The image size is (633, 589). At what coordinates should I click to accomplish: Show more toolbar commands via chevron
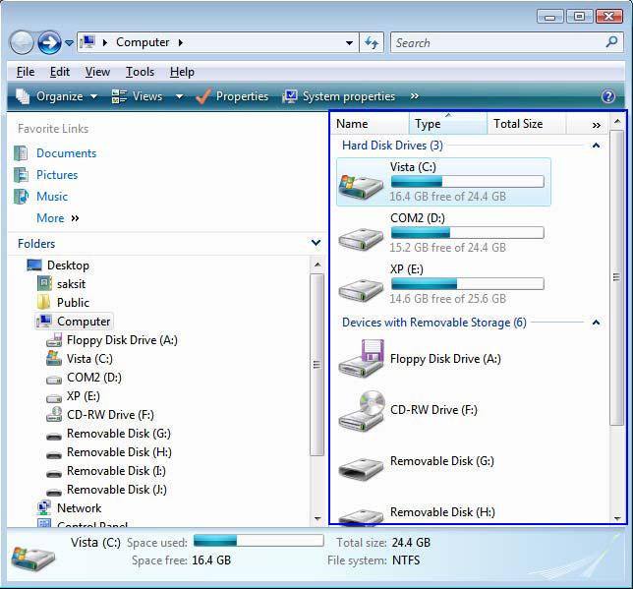point(414,96)
